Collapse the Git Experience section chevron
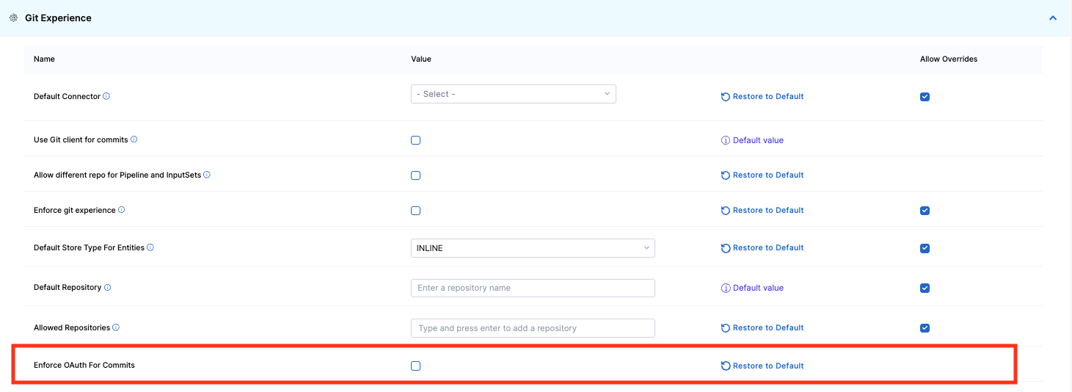The width and height of the screenshot is (1072, 392). point(1053,18)
